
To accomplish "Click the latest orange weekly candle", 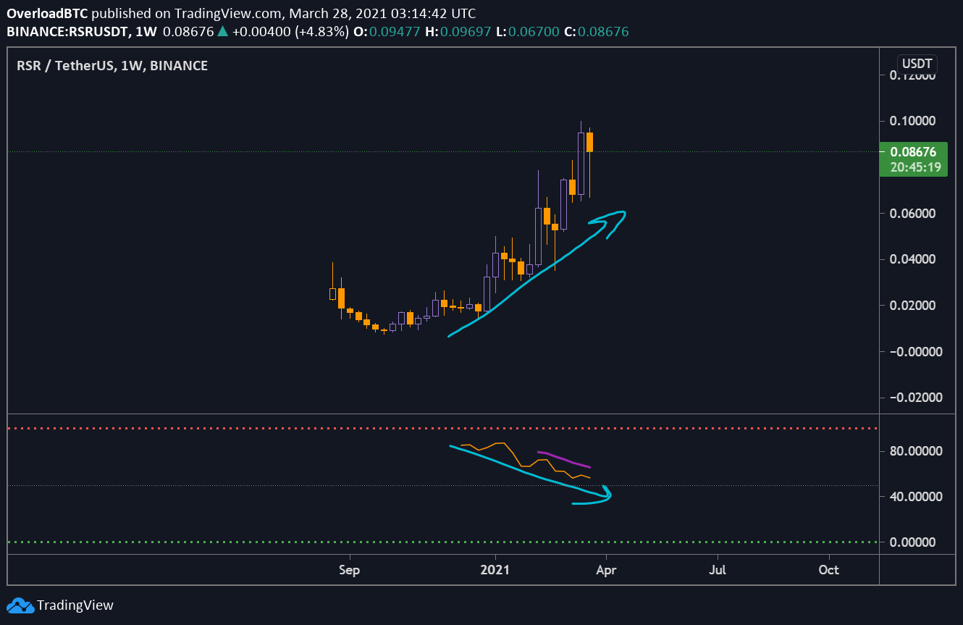I will (590, 142).
